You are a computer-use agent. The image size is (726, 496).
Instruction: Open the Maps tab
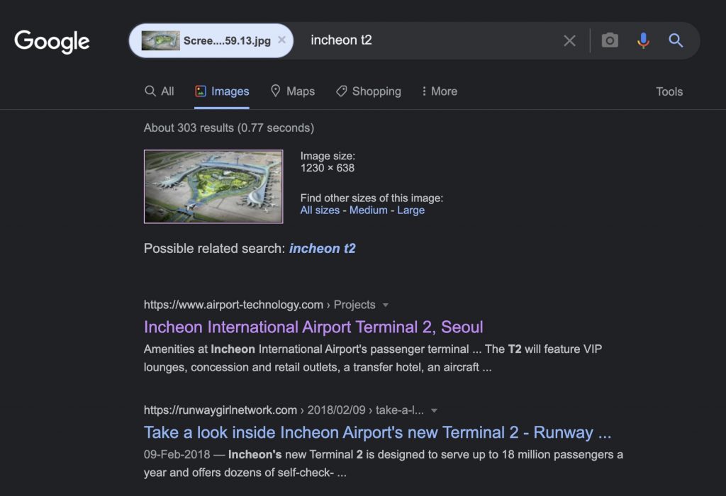[293, 91]
